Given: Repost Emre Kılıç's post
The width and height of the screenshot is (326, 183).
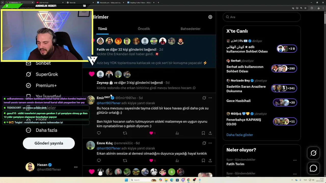Looking at the screenshot, I should [125, 160].
